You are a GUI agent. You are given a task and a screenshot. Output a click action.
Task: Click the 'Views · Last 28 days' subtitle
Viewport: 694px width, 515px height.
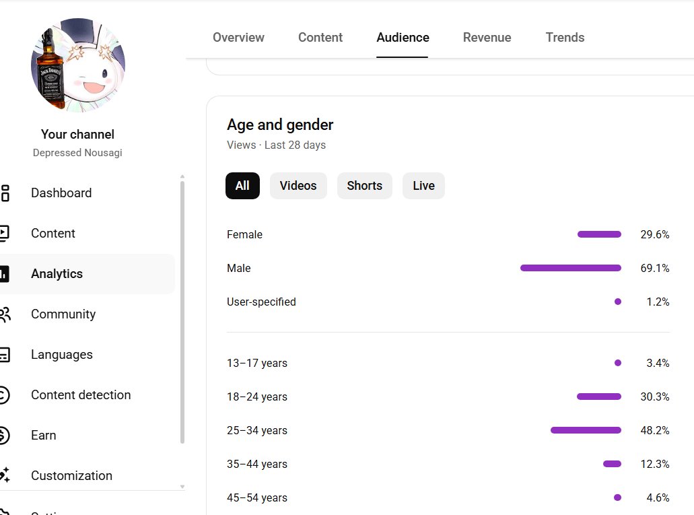(276, 145)
